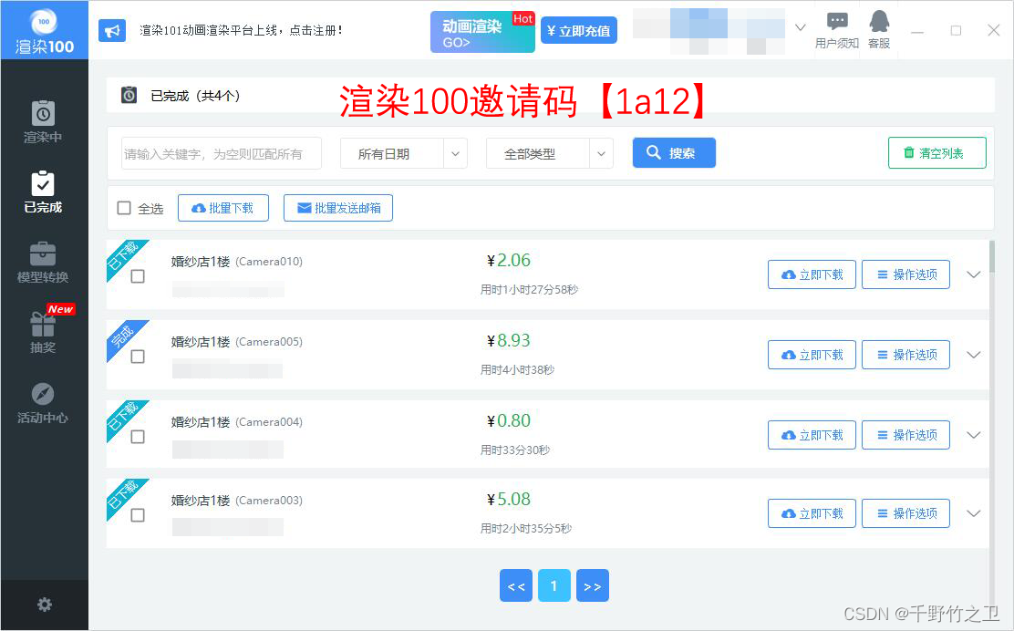Image resolution: width=1014 pixels, height=631 pixels.
Task: Click 立即充值 to recharge
Action: pyautogui.click(x=577, y=30)
